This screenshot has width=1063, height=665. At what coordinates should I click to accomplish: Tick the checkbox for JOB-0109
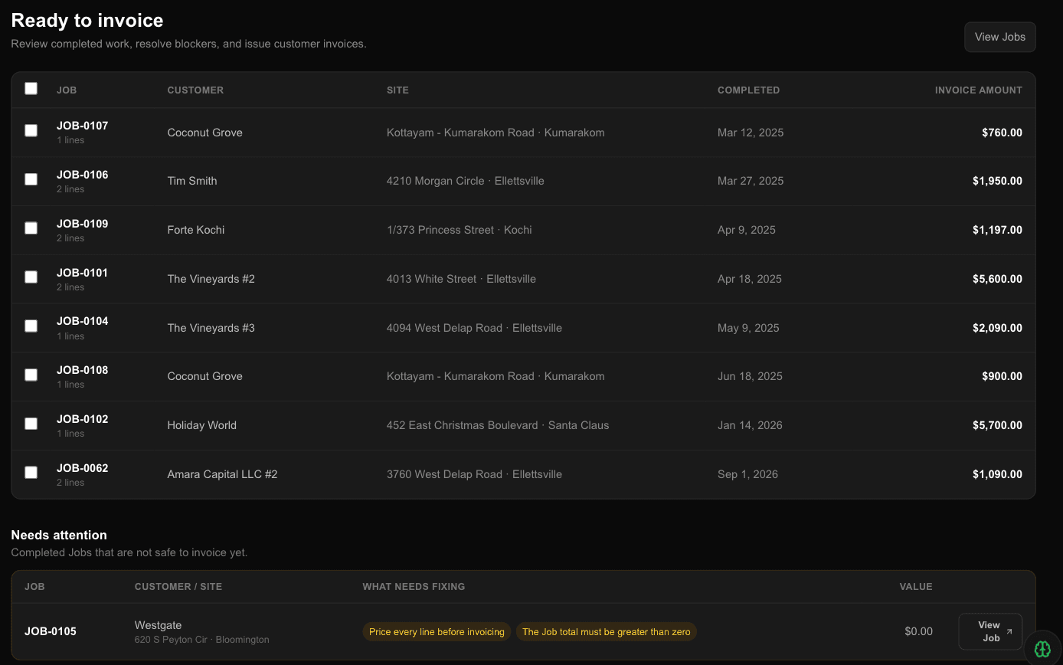pos(31,228)
